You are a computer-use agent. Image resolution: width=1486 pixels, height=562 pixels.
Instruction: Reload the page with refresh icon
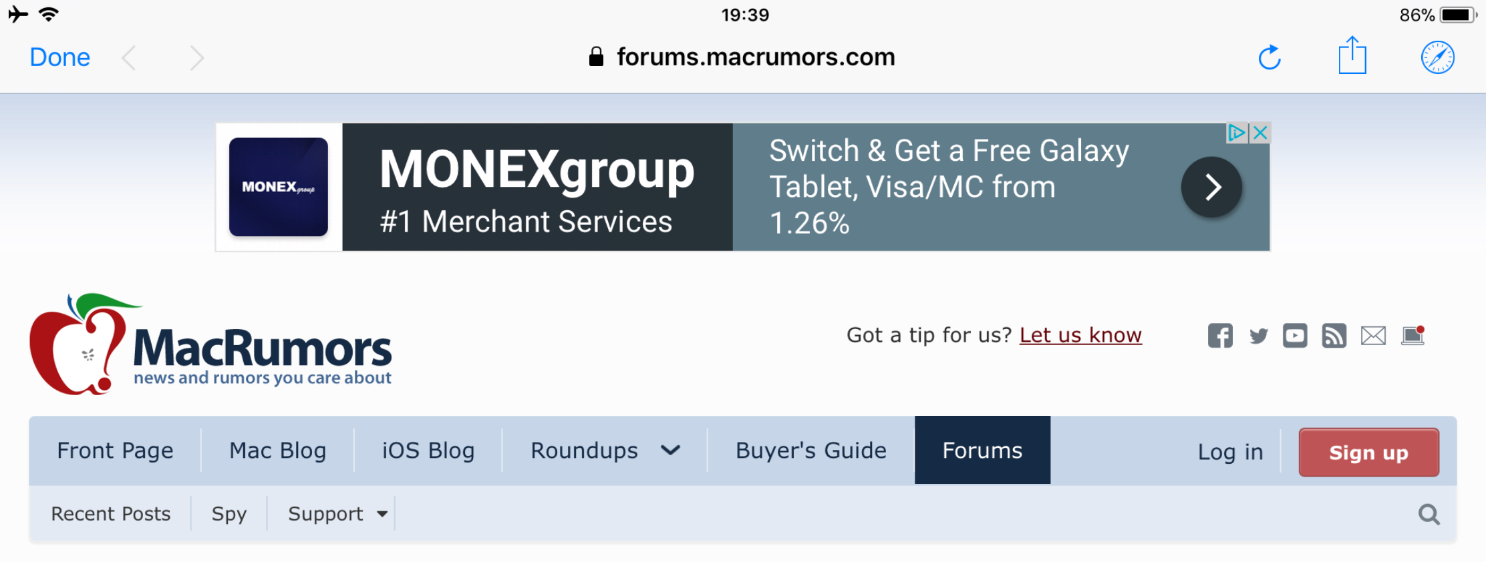[x=1270, y=57]
